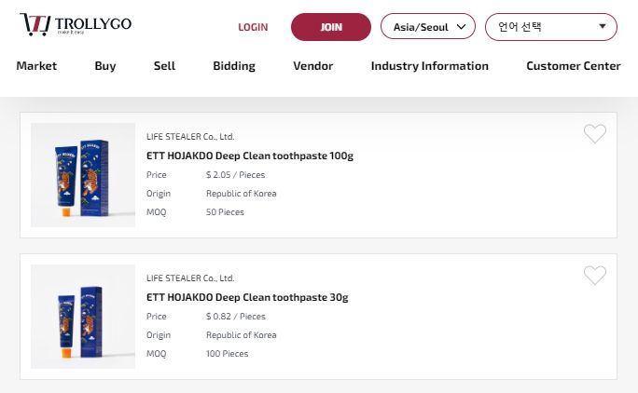View the 100g toothpaste product image

[x=83, y=175]
